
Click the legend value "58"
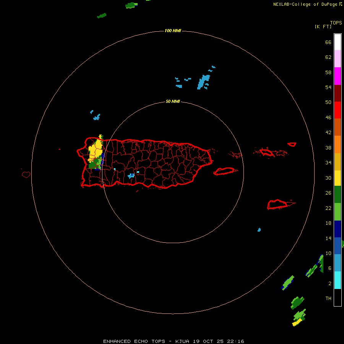pos(328,72)
